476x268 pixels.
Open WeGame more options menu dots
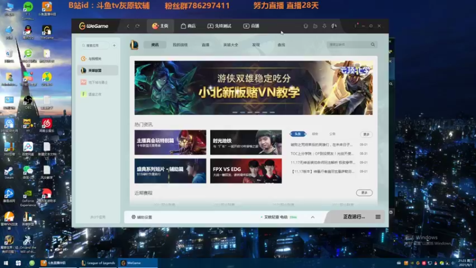click(x=355, y=26)
